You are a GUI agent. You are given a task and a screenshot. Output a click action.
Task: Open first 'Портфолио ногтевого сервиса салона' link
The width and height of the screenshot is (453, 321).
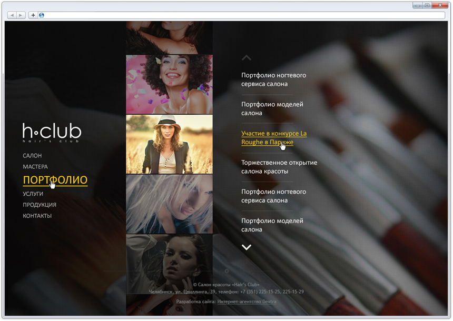tap(273, 79)
